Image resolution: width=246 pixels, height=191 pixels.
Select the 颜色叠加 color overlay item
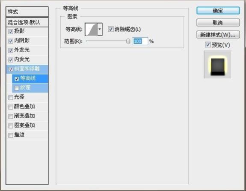coord(27,107)
